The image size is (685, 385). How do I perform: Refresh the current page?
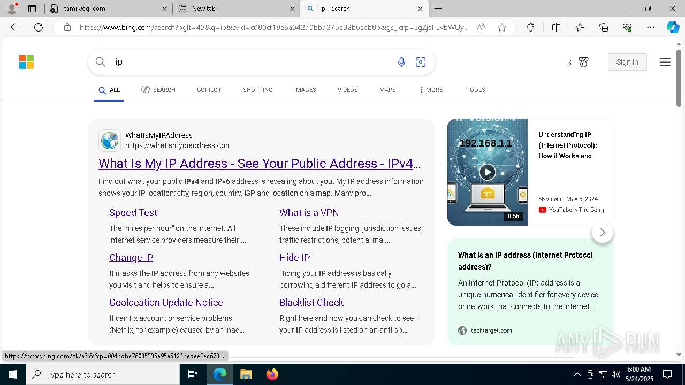pyautogui.click(x=39, y=27)
